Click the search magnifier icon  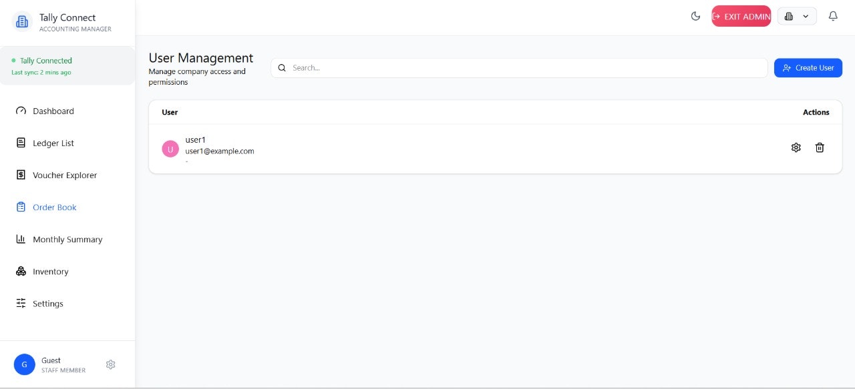tap(282, 67)
